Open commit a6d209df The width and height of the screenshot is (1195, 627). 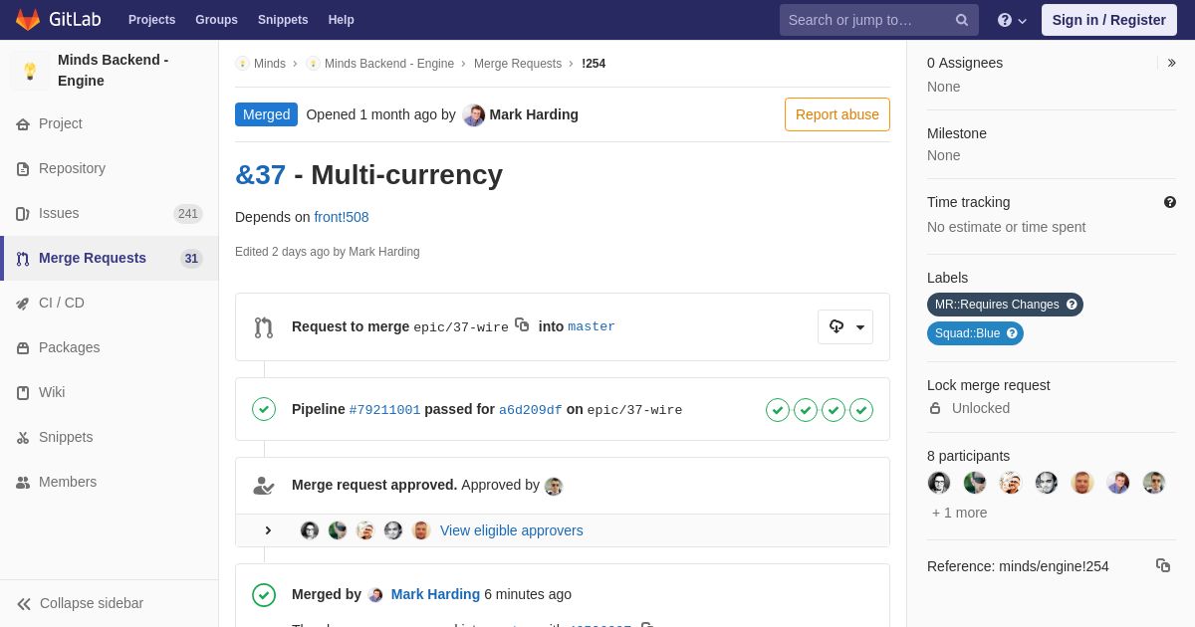tap(531, 409)
